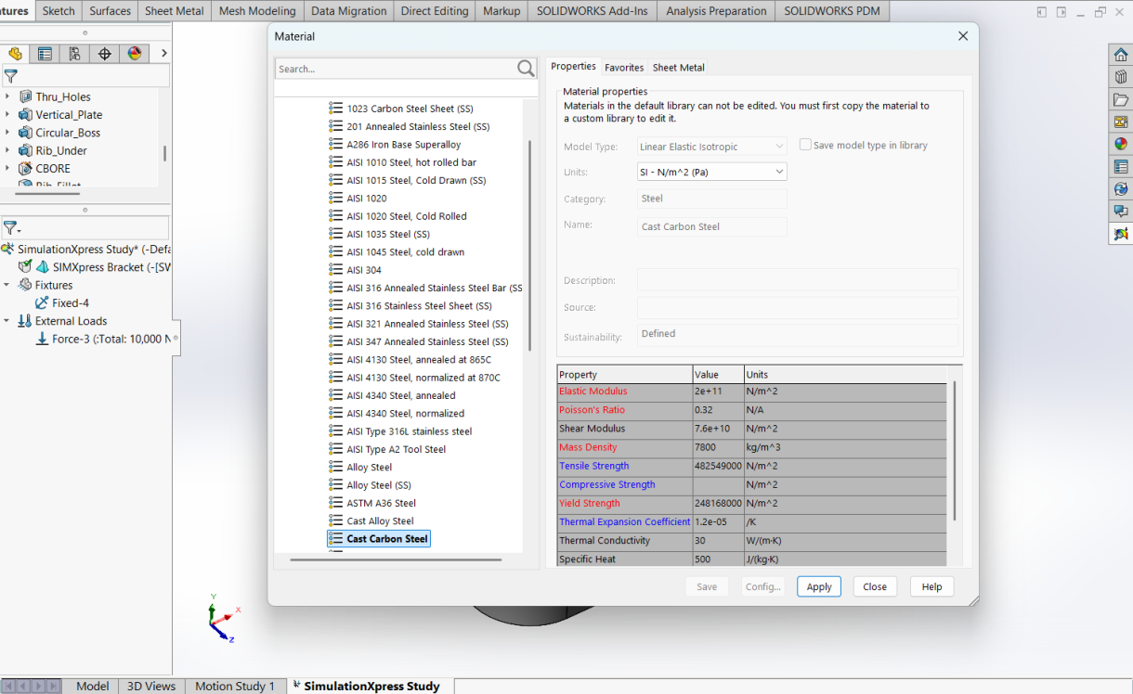Open the Mesh Modeling ribbon tab
This screenshot has height=694, width=1133.
coord(256,10)
